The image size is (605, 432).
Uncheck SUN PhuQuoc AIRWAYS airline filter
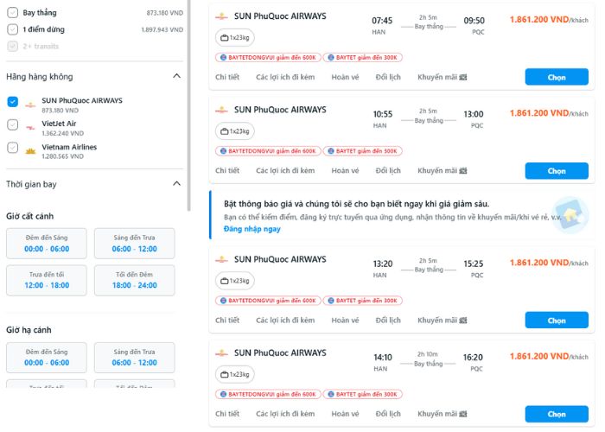coord(12,102)
